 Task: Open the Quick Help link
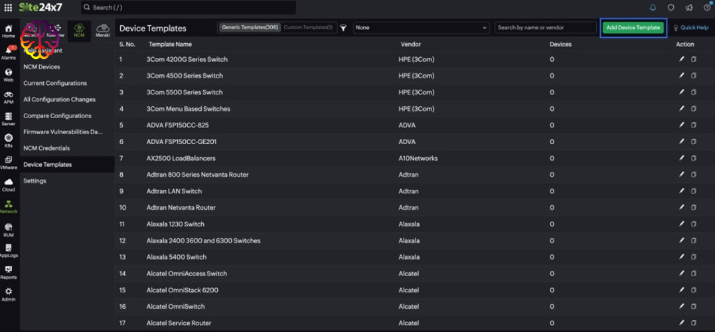click(691, 28)
